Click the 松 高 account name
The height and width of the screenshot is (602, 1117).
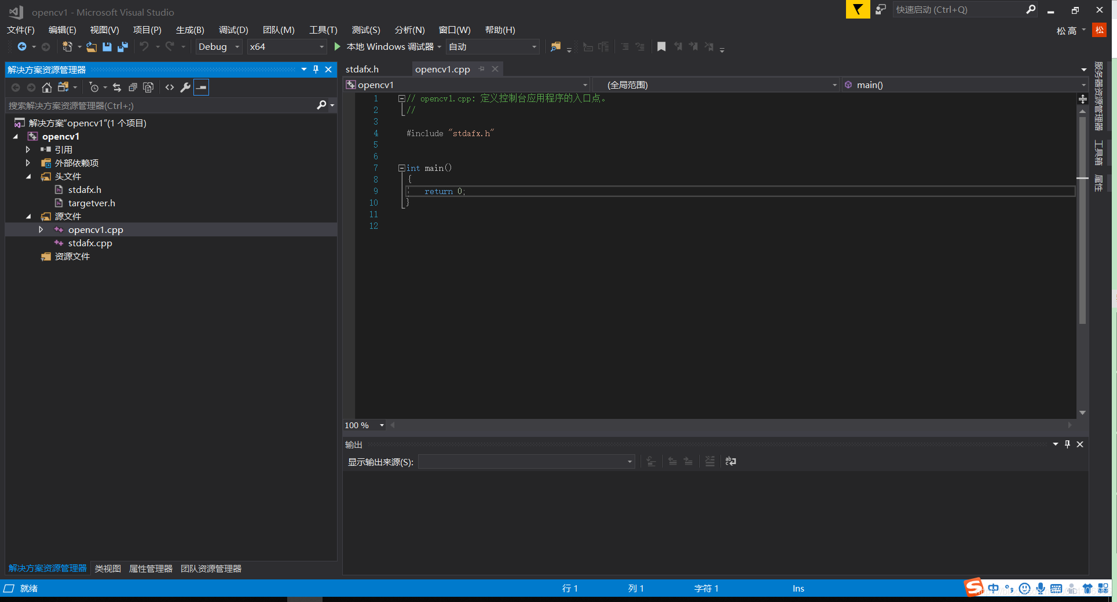click(1066, 31)
